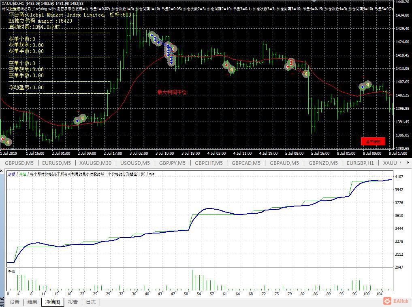Click the 空单获利:0.00 line

click(26, 69)
